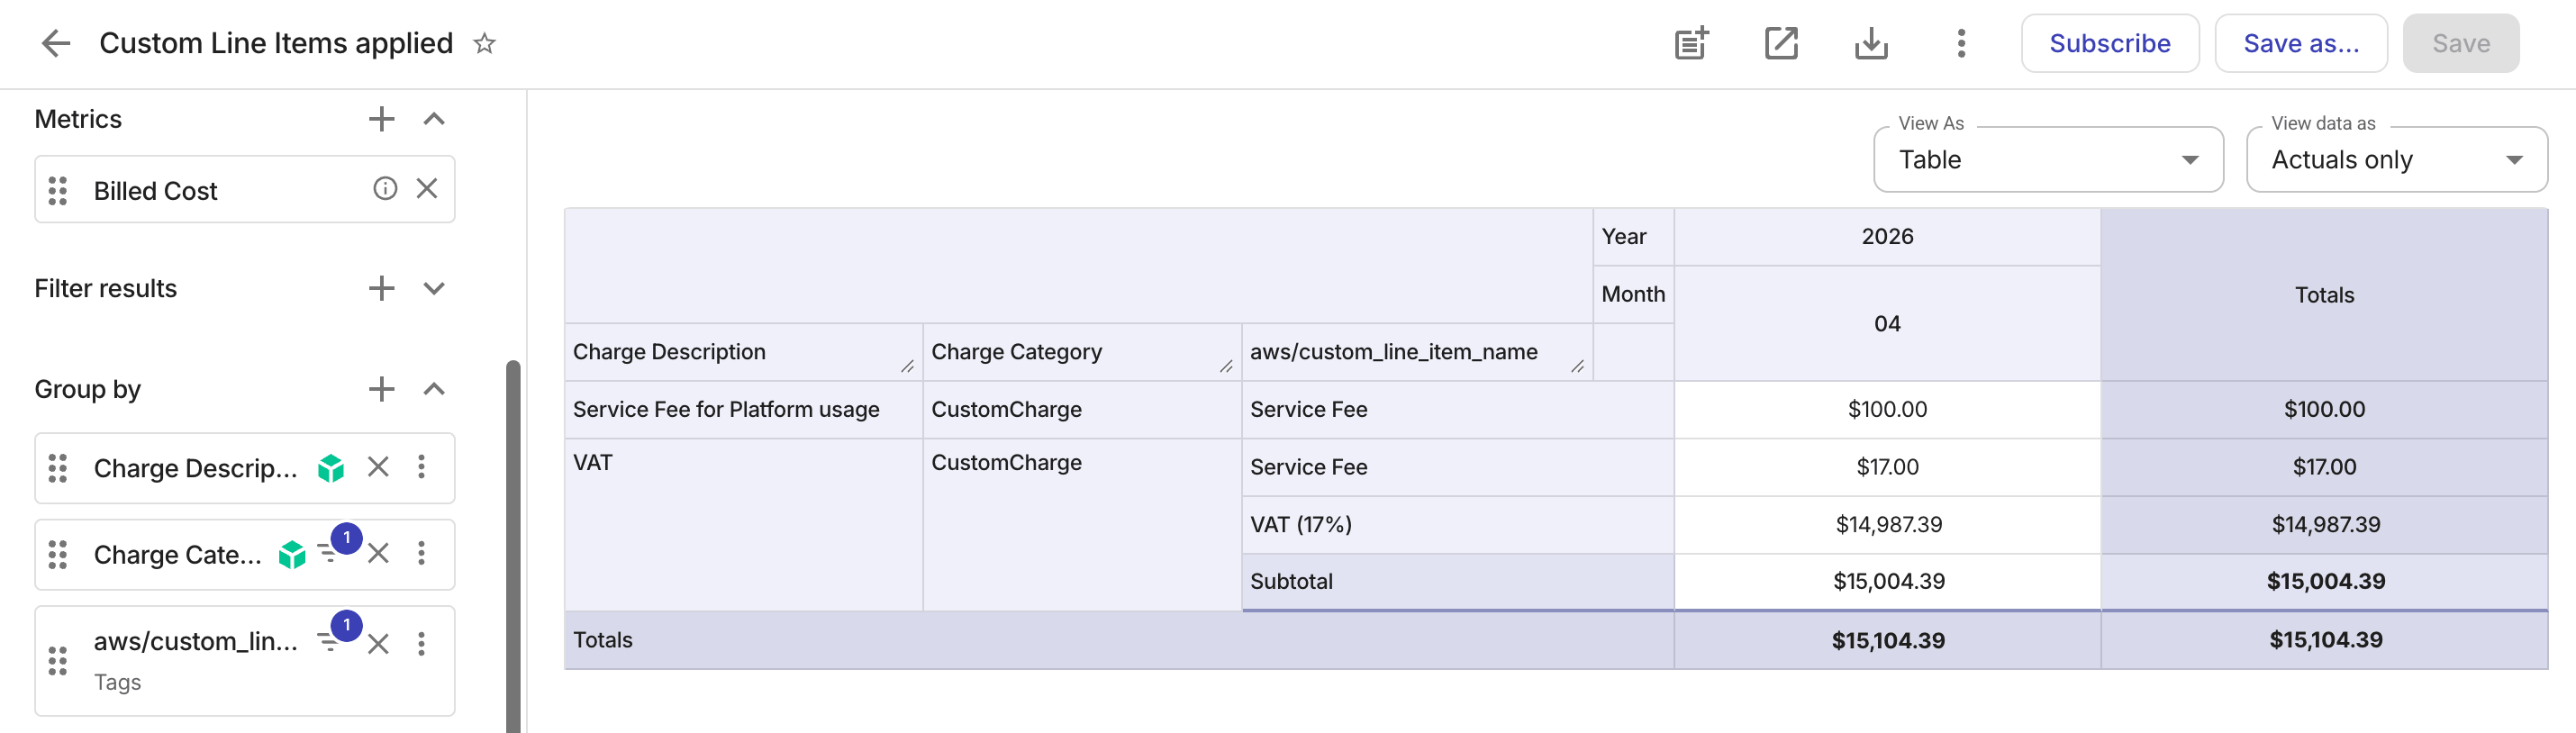Star the Custom Line Items applied report
The height and width of the screenshot is (733, 2576).
(x=484, y=43)
